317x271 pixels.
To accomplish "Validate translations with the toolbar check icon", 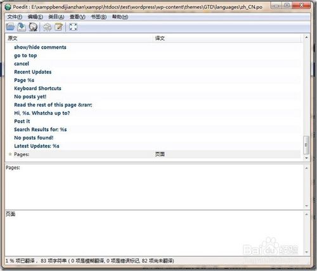I will point(33,27).
